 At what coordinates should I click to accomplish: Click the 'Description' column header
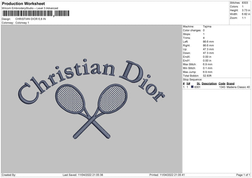[209, 84]
